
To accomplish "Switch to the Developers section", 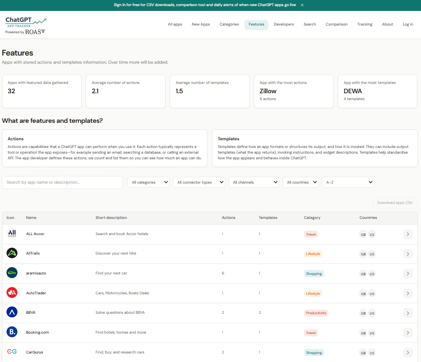I will tap(284, 24).
